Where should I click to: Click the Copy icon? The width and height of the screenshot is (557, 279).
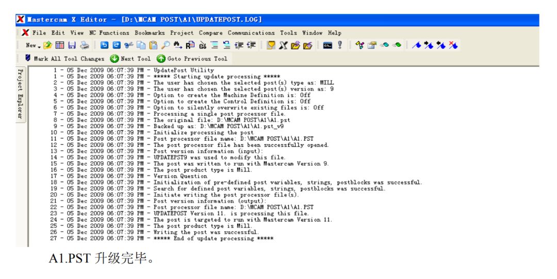pos(141,45)
